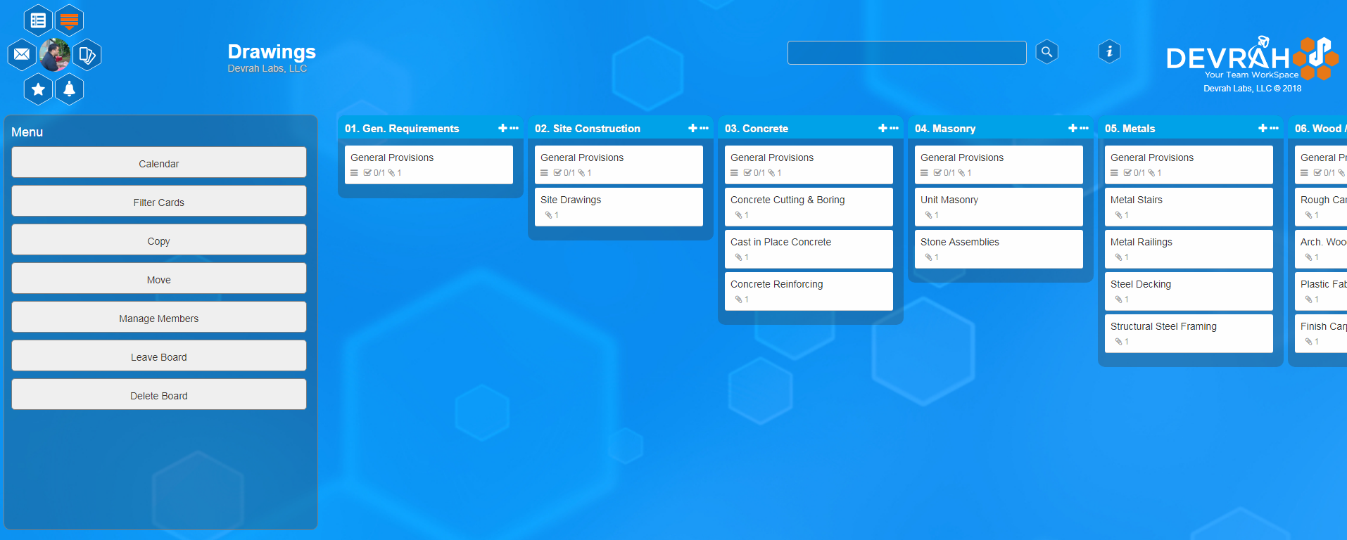Open General Provisions card in Masonry list
This screenshot has height=540, width=1347.
point(999,165)
